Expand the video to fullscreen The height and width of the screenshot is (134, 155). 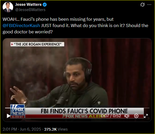click(x=146, y=116)
